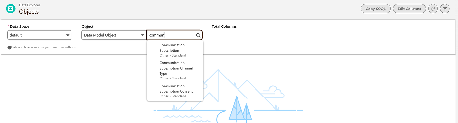
Task: Click the Object field label
Action: pyautogui.click(x=87, y=26)
